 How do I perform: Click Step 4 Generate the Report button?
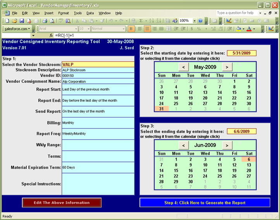[205, 203]
